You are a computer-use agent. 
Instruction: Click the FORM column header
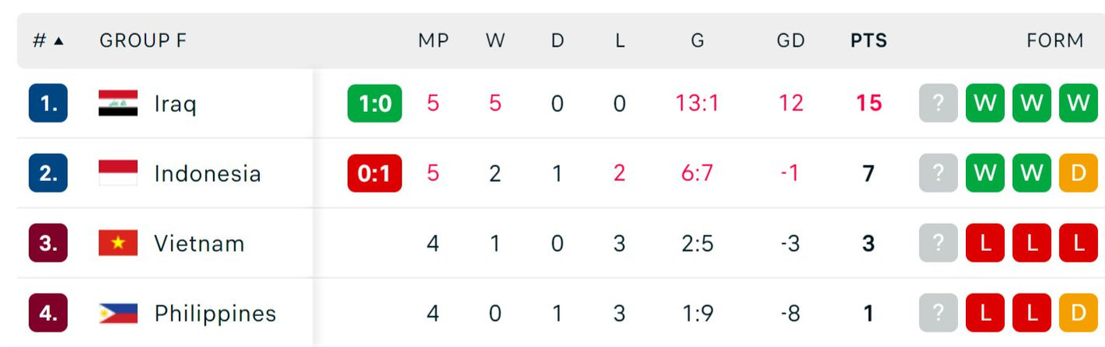click(1054, 40)
